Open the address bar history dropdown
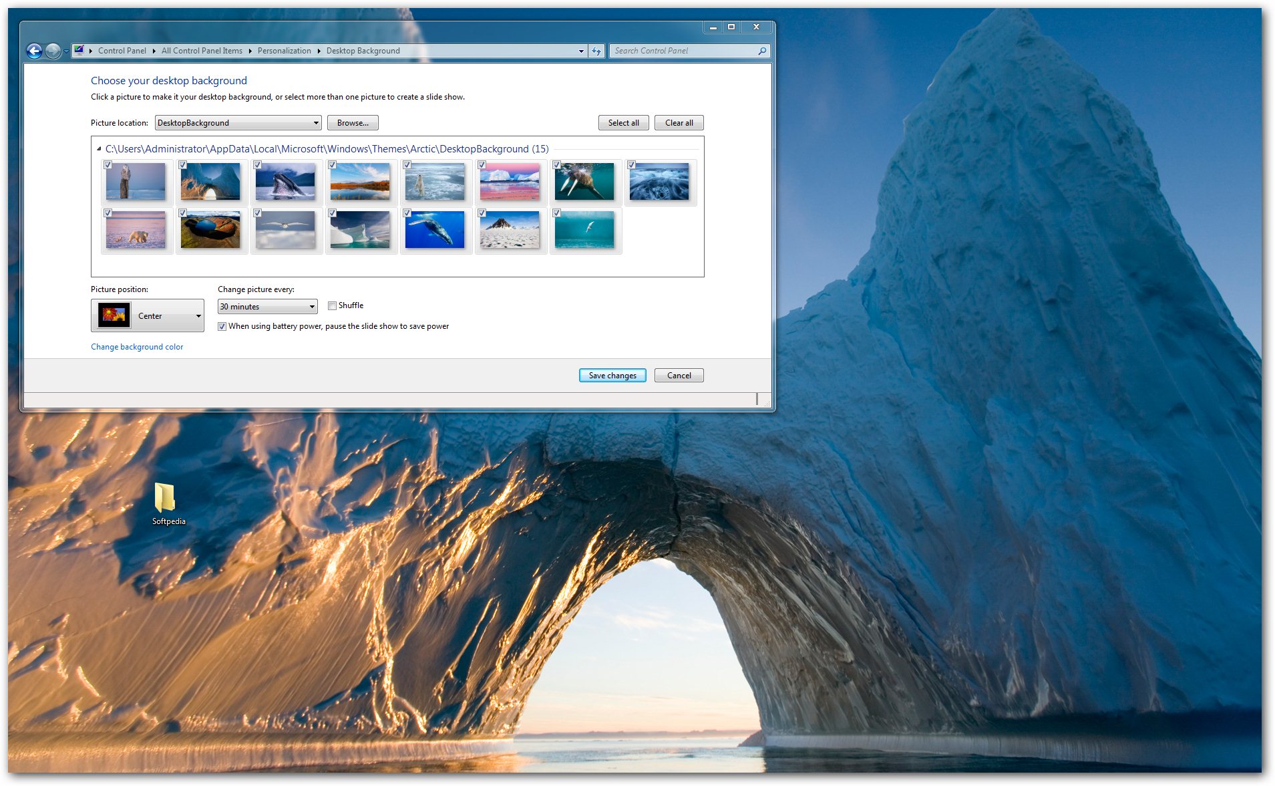 (581, 51)
